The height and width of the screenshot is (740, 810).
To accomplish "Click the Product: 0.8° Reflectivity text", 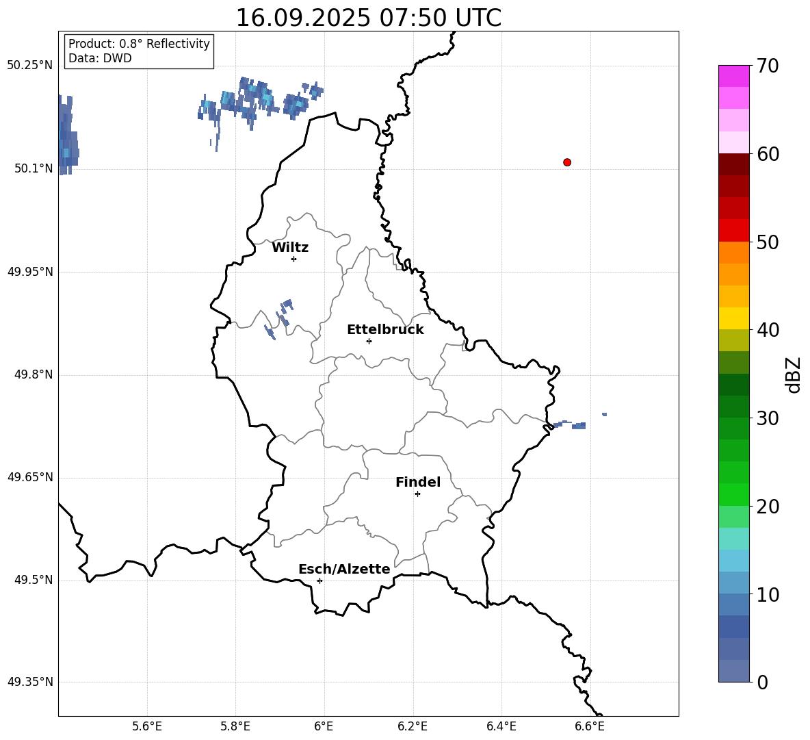I will (139, 44).
